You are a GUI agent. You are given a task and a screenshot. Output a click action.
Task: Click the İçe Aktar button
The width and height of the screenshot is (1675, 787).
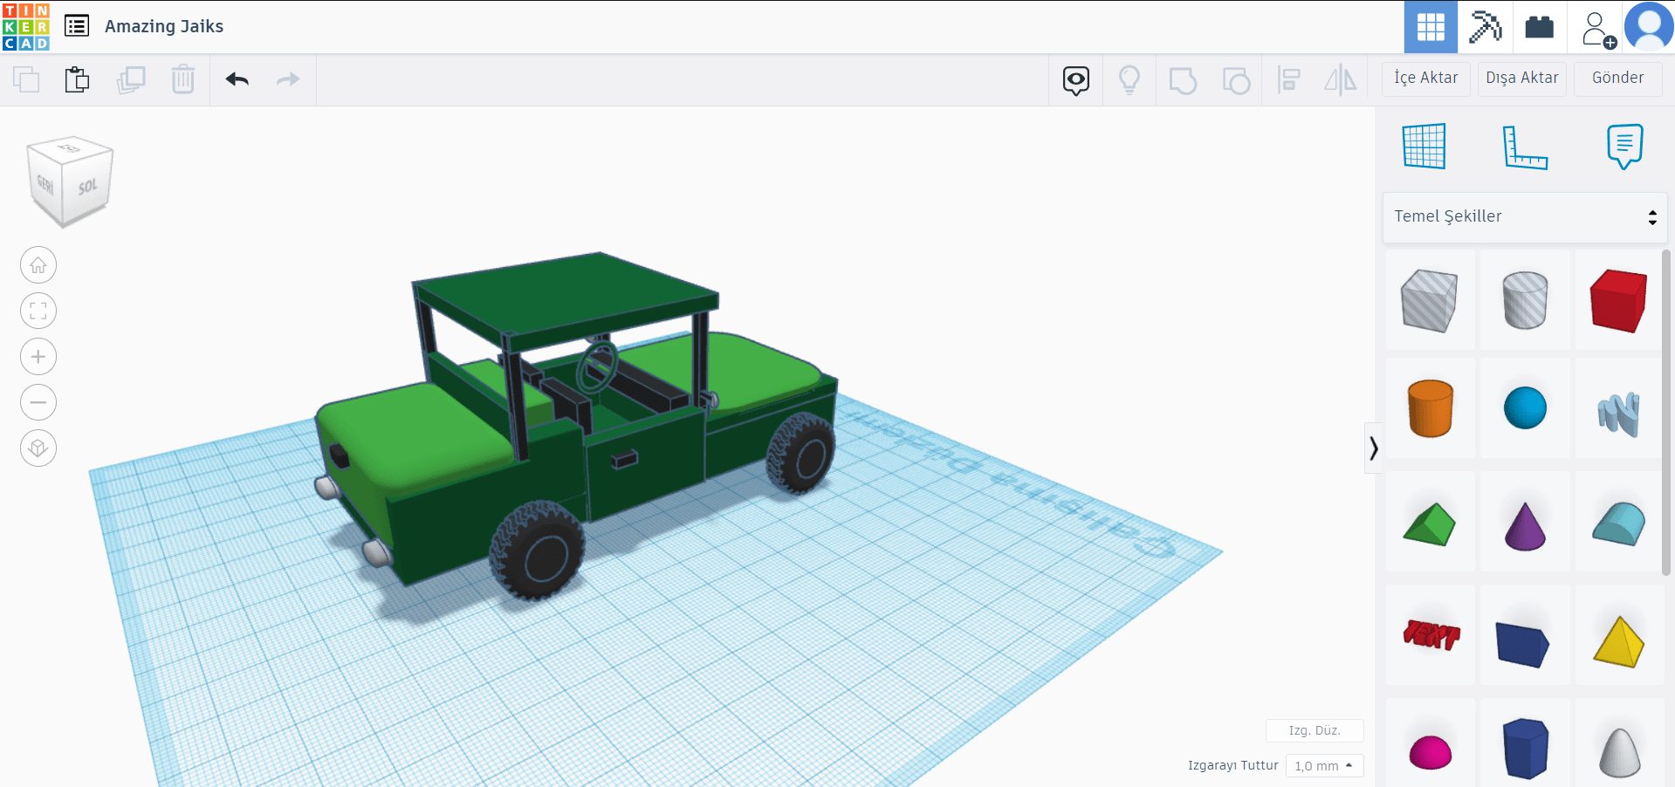coord(1424,78)
